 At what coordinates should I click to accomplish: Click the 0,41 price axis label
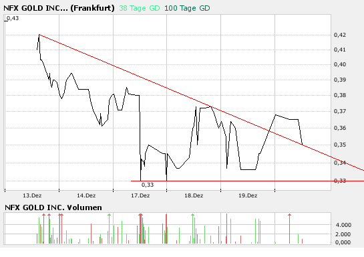click(x=340, y=50)
